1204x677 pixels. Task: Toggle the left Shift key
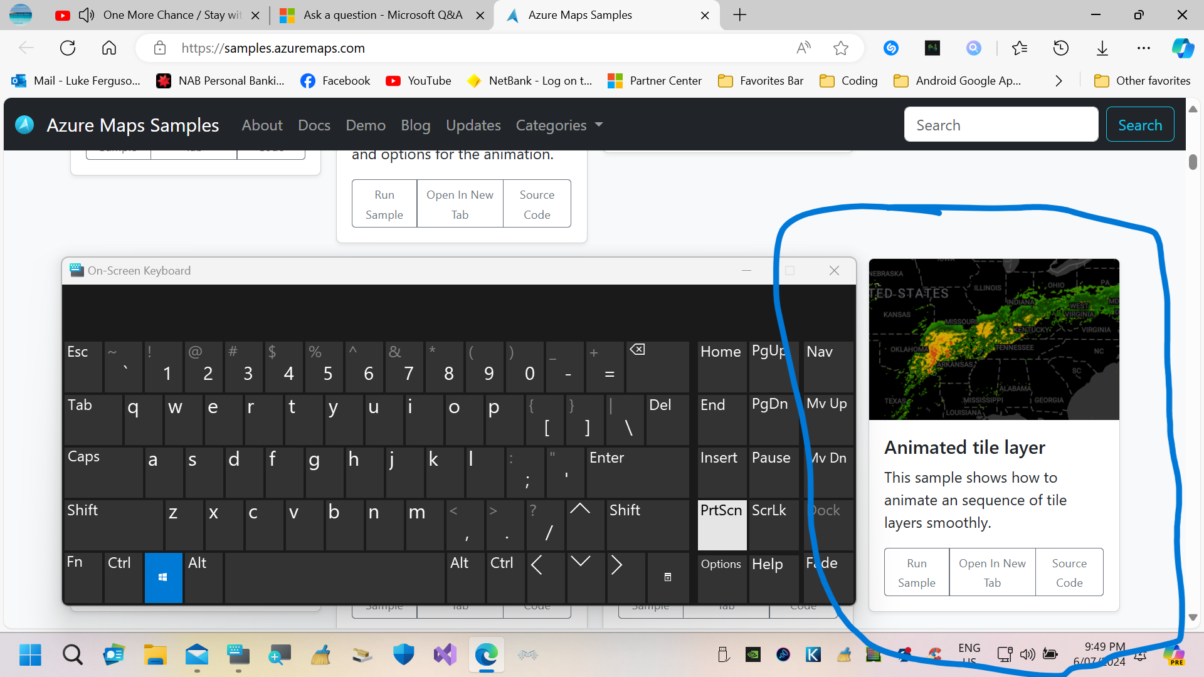(113, 525)
